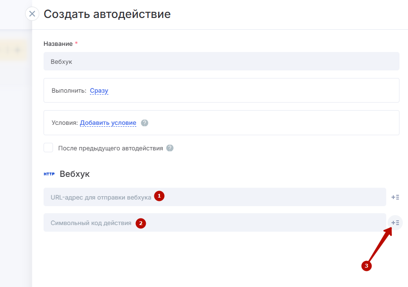Open help icon beside Добавить условие
The height and width of the screenshot is (287, 408).
coord(145,123)
